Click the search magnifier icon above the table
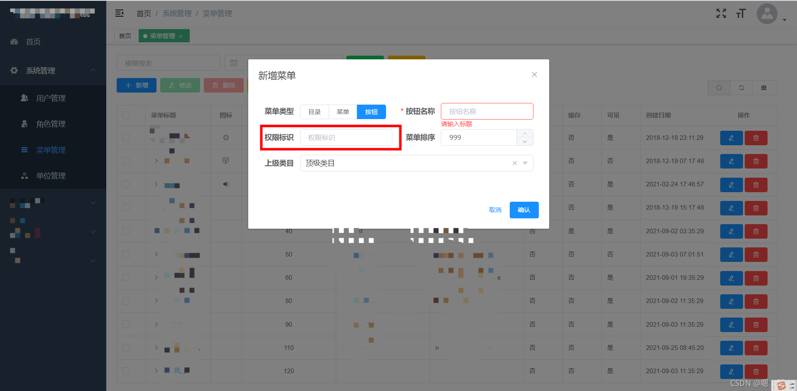797x391 pixels. (x=719, y=88)
